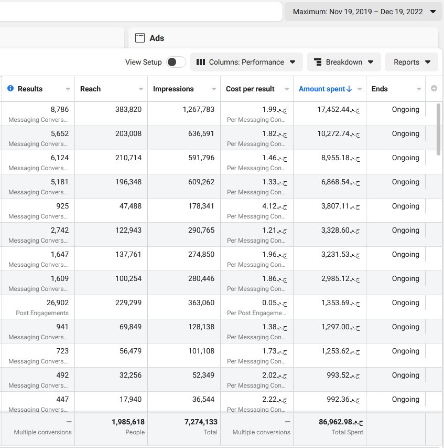This screenshot has height=448, width=444.
Task: Open the date range dropdown
Action: [364, 12]
